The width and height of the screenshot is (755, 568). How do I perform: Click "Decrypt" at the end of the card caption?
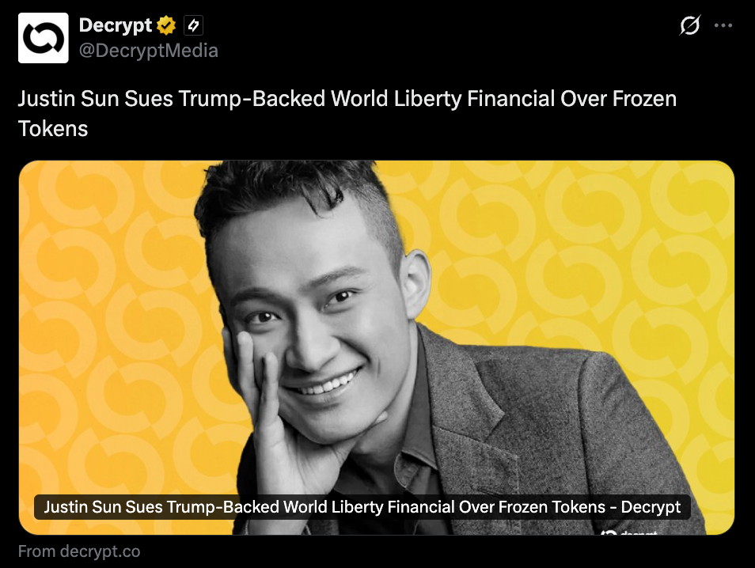click(651, 507)
